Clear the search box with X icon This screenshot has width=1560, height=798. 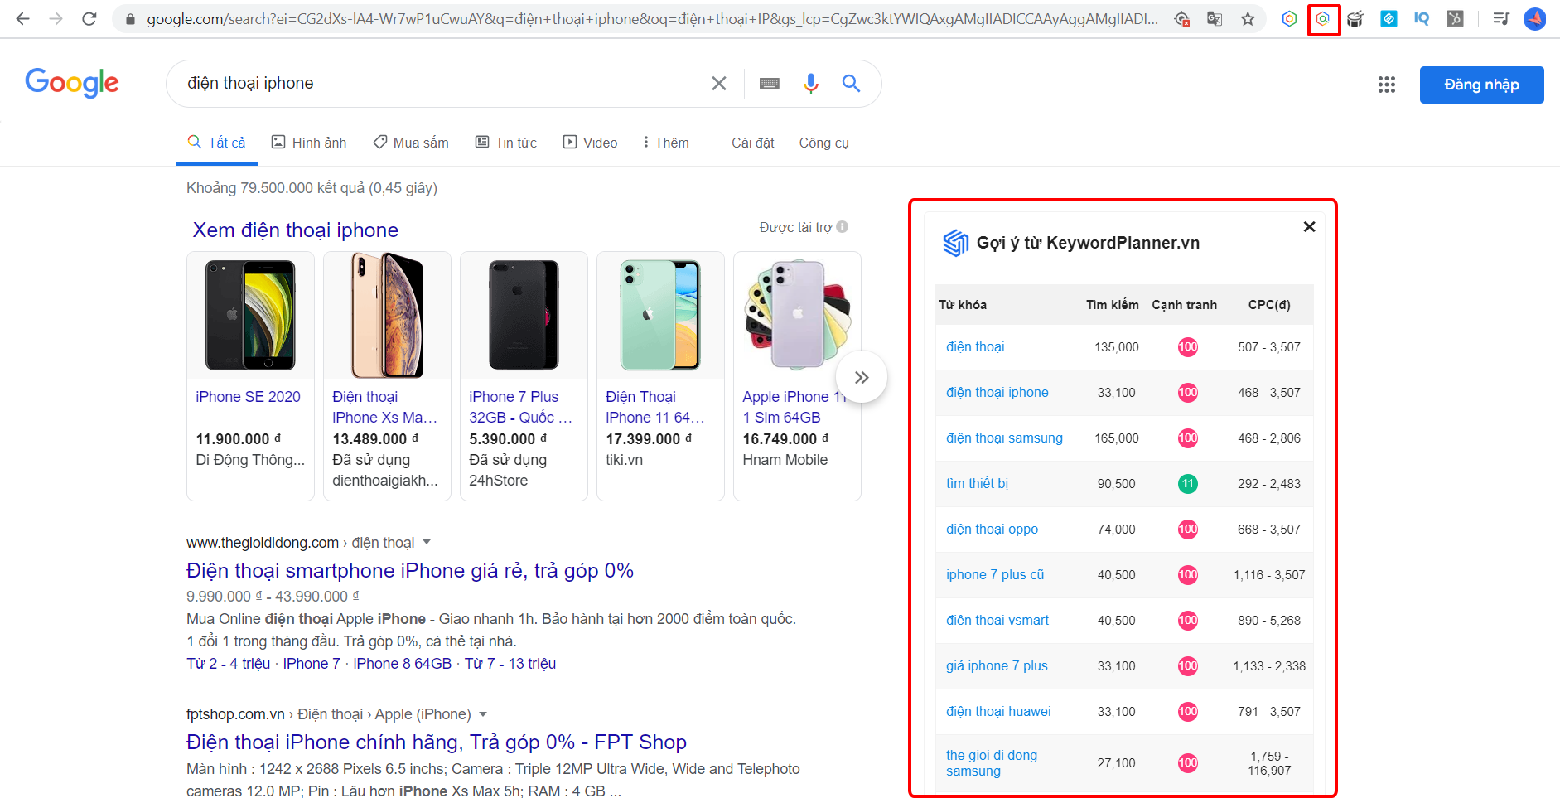tap(719, 83)
